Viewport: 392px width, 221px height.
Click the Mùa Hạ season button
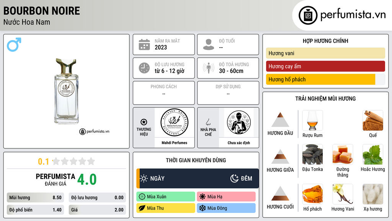(226, 197)
